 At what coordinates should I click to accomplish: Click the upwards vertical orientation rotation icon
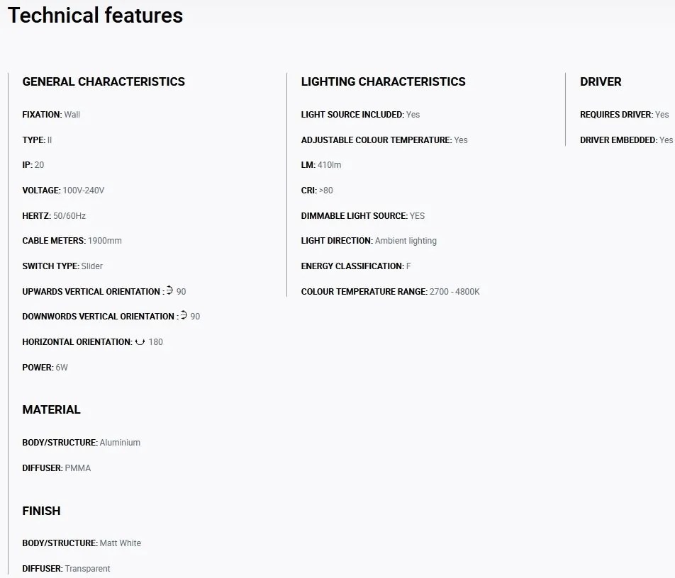point(169,290)
